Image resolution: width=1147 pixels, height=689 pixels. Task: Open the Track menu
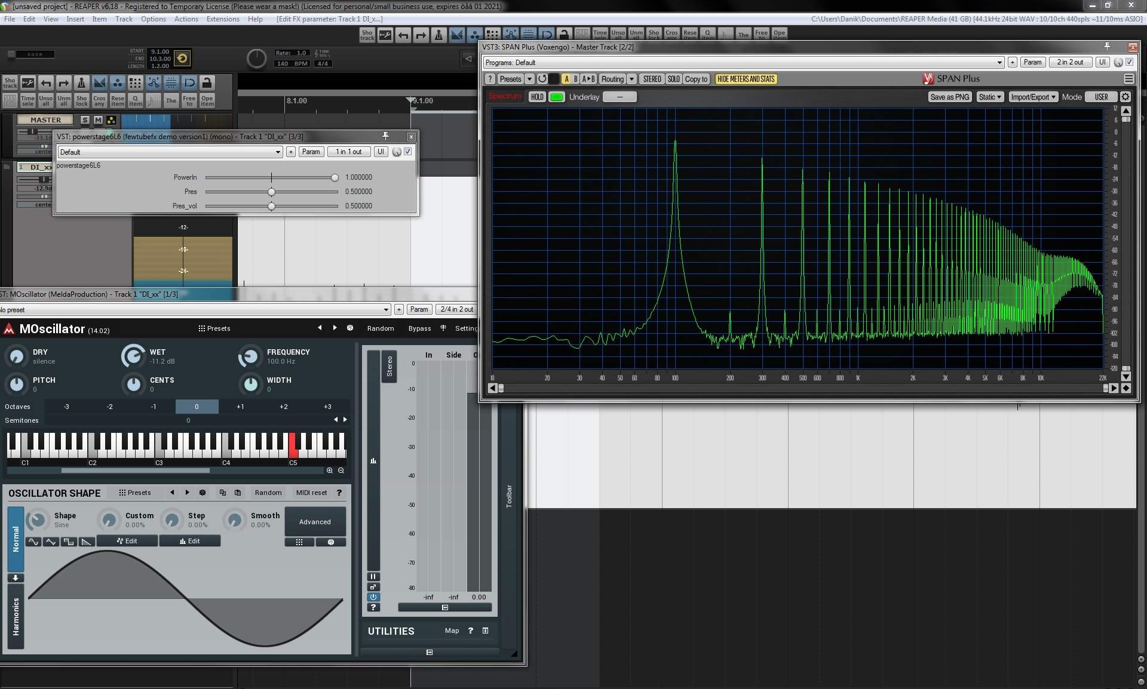click(x=124, y=19)
